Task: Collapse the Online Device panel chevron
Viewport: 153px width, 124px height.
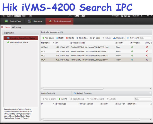Action: [150, 93]
